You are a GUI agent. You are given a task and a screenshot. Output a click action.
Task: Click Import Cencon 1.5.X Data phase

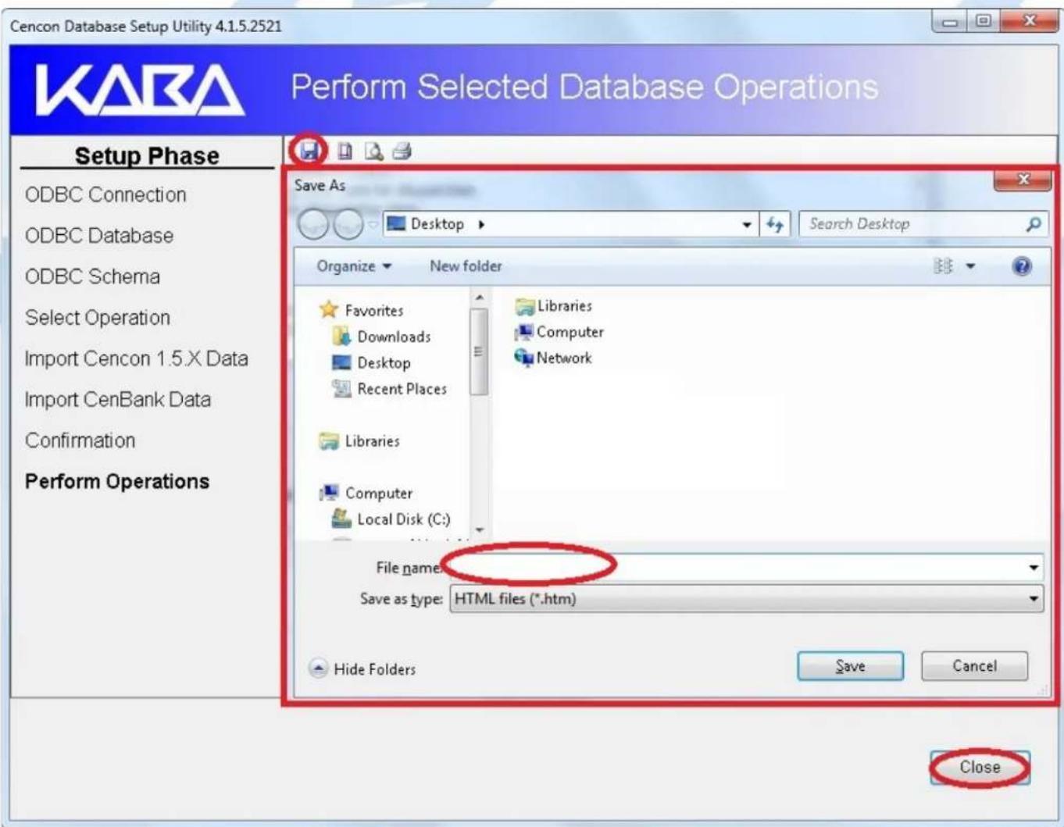137,358
